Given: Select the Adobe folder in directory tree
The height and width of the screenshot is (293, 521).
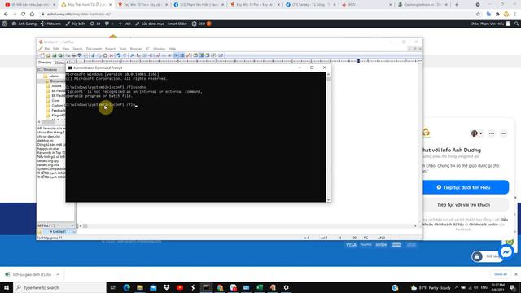Looking at the screenshot, I should 56,86.
